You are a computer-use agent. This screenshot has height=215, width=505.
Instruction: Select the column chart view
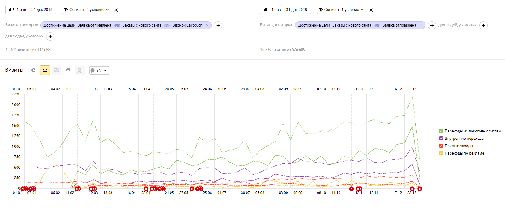tap(68, 70)
